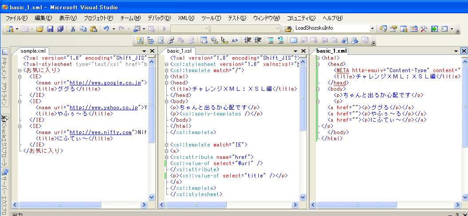Open the 編集 menu
Viewport: 468px width, 216px height.
coord(43,18)
